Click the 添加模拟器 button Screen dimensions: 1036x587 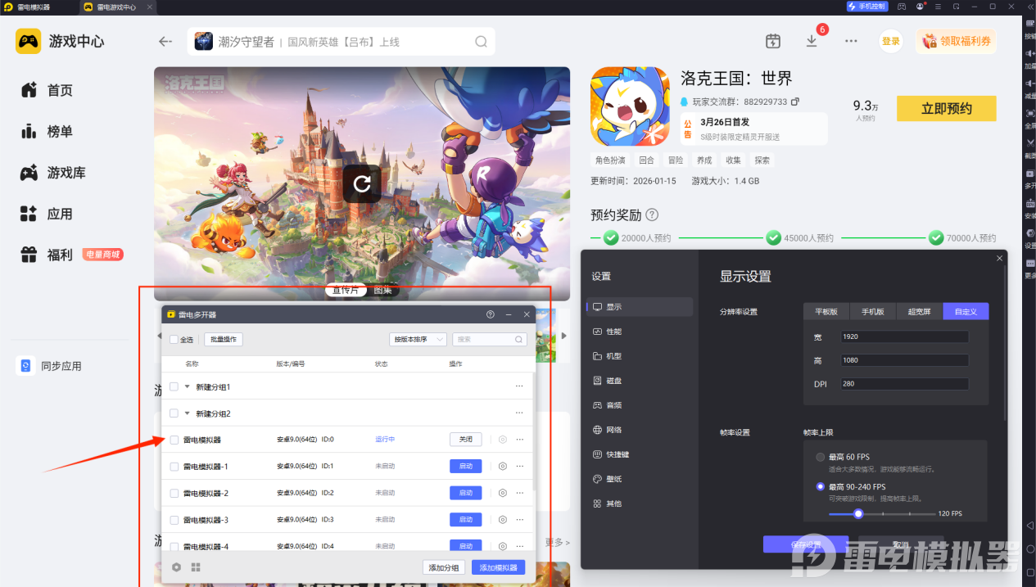(498, 567)
